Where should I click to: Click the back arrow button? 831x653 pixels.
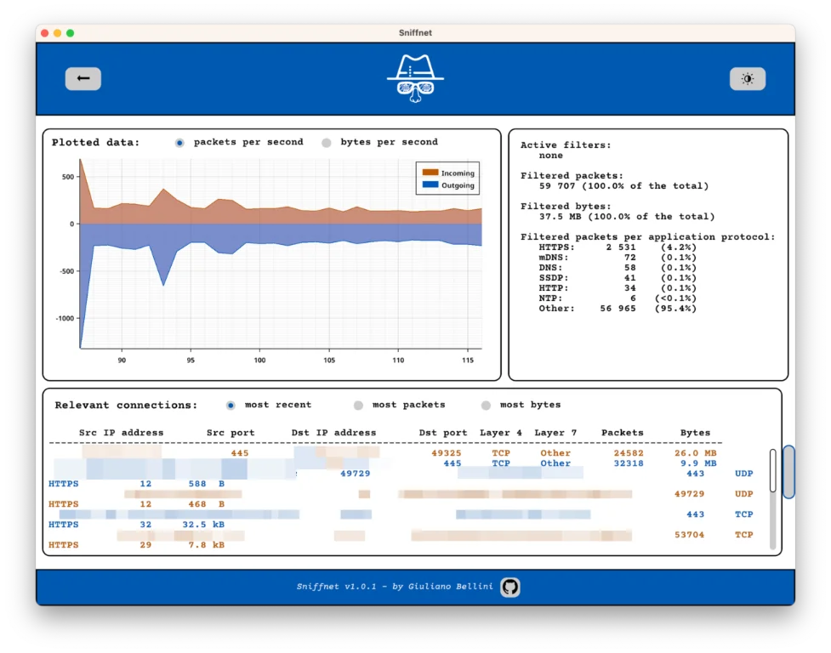pos(83,79)
